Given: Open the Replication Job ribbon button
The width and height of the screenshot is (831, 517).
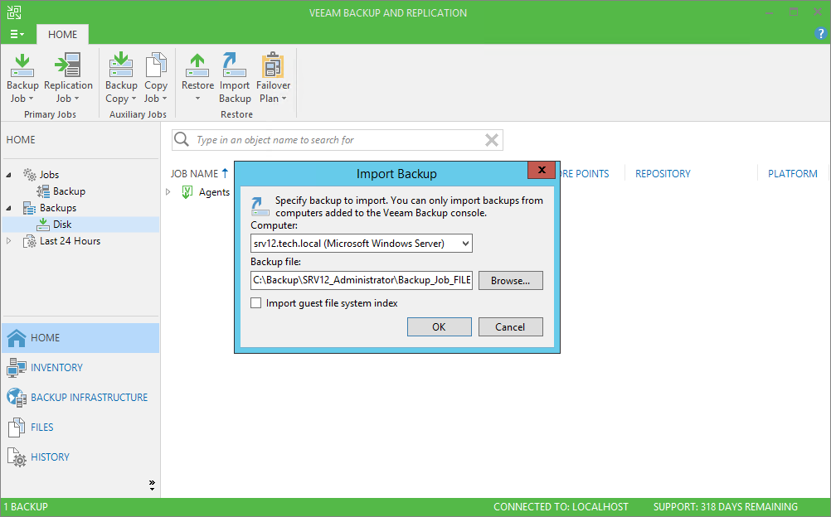Looking at the screenshot, I should 68,78.
